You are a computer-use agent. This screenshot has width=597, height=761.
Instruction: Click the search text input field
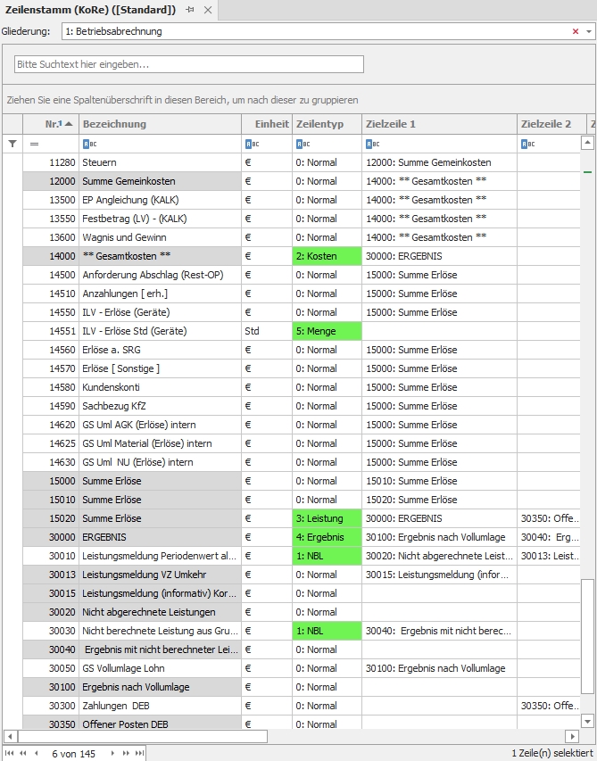pyautogui.click(x=189, y=64)
